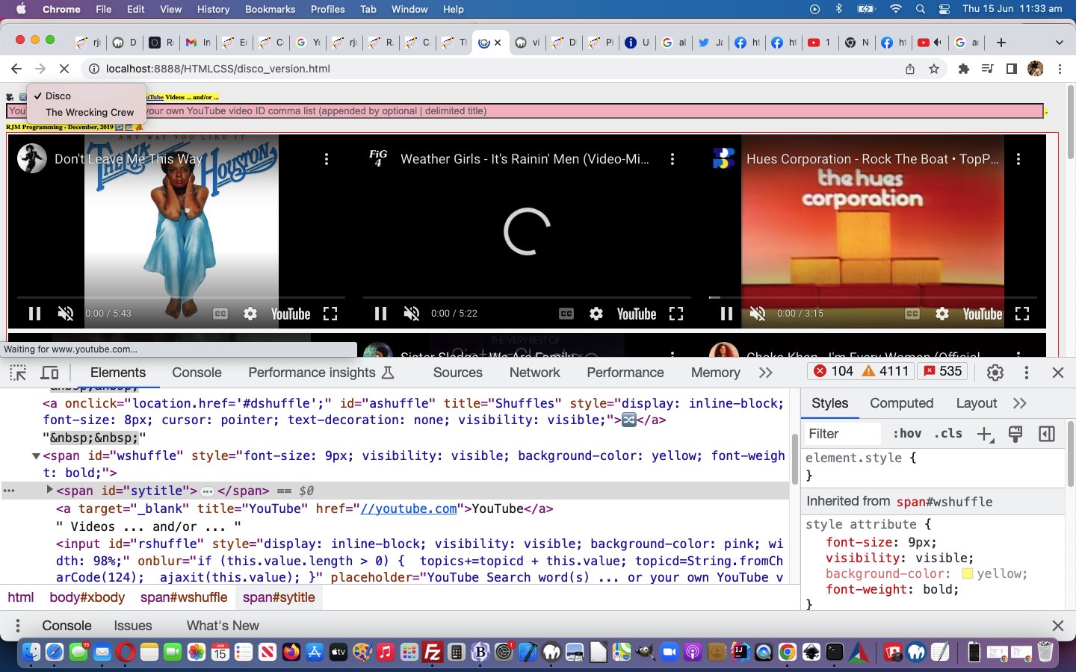
Task: Open the YouTube logo on the Weather Girls video
Action: click(x=637, y=314)
